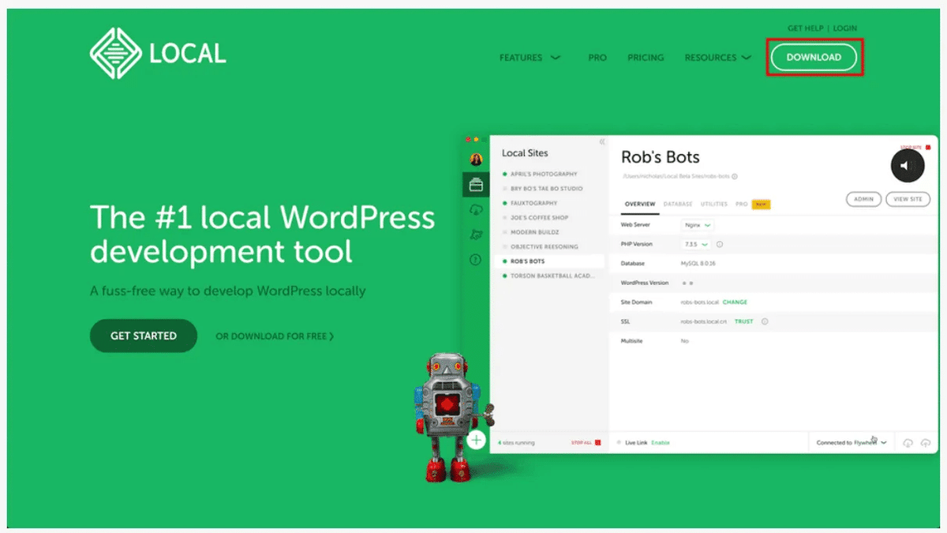Expand the Features menu chevron

(556, 58)
